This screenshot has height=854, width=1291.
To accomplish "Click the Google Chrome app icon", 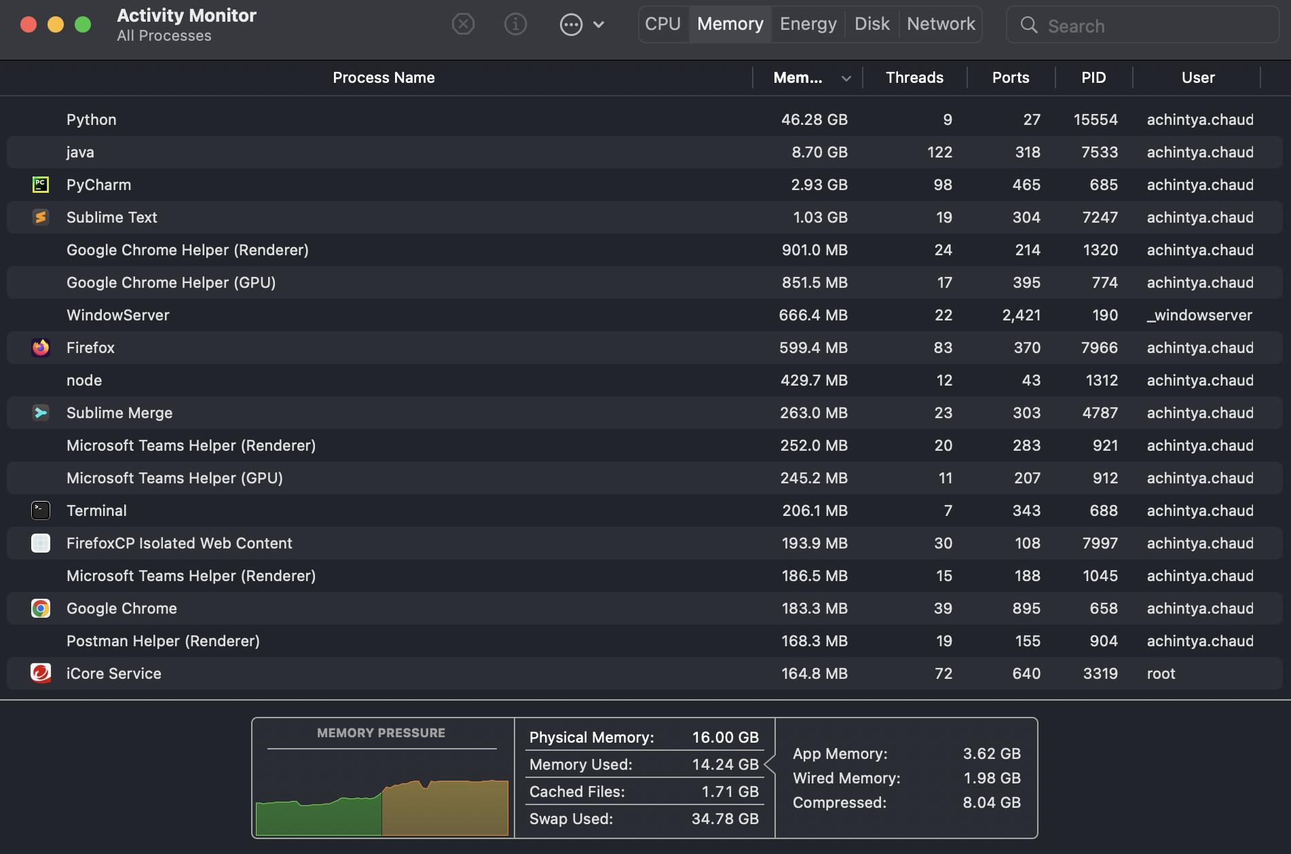I will pos(41,608).
